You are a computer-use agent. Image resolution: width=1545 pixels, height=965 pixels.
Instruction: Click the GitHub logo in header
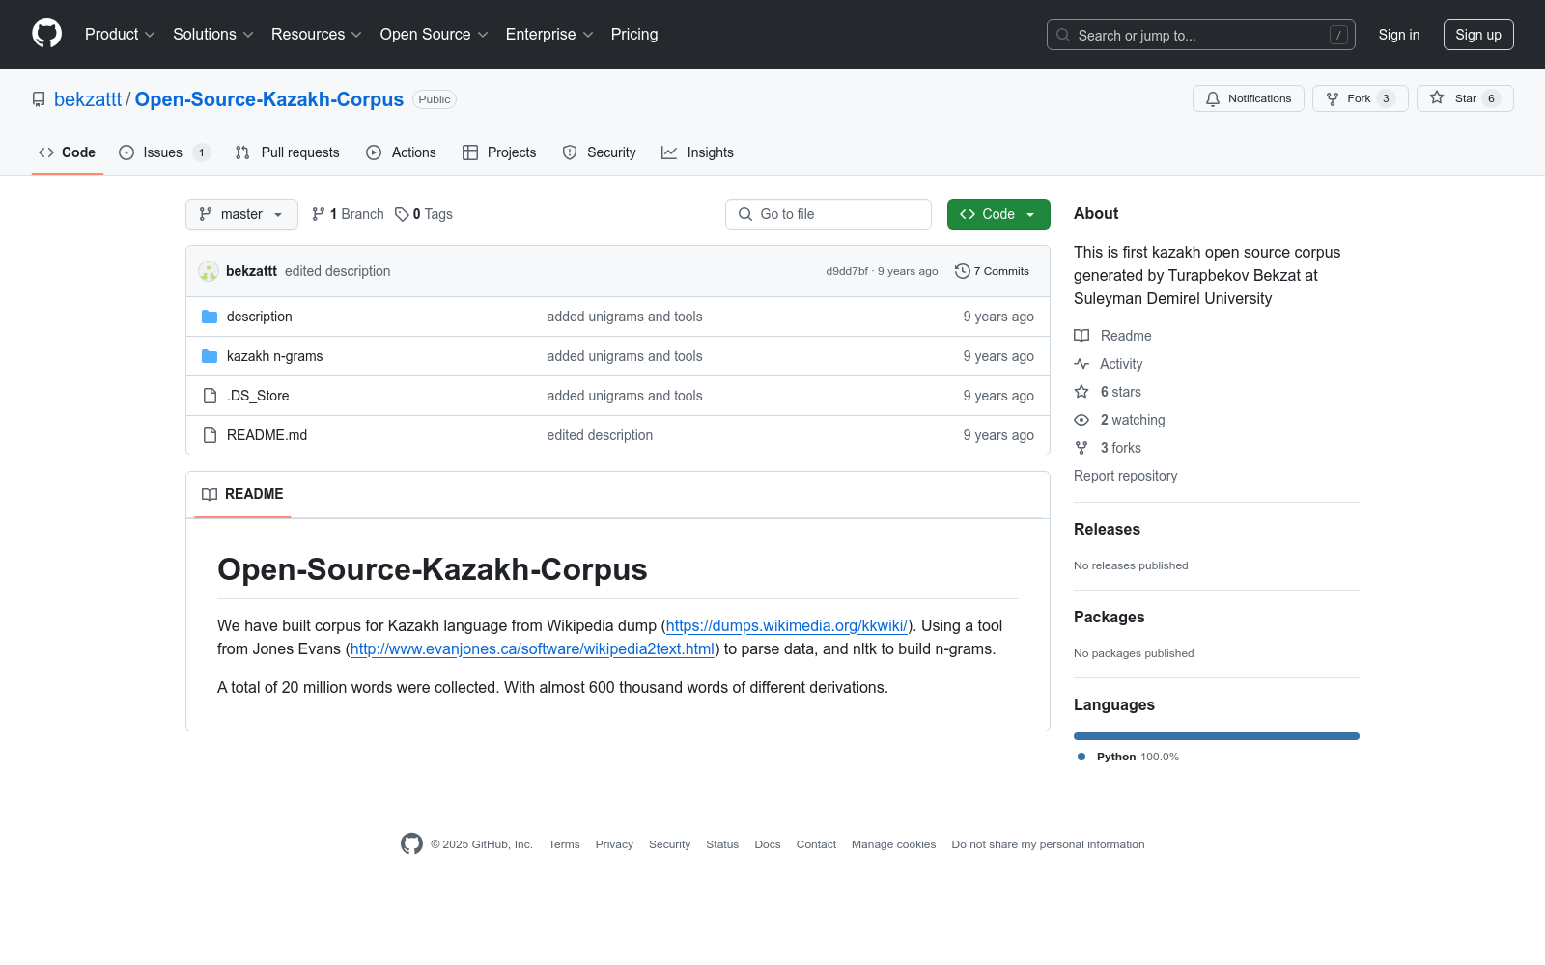click(46, 34)
